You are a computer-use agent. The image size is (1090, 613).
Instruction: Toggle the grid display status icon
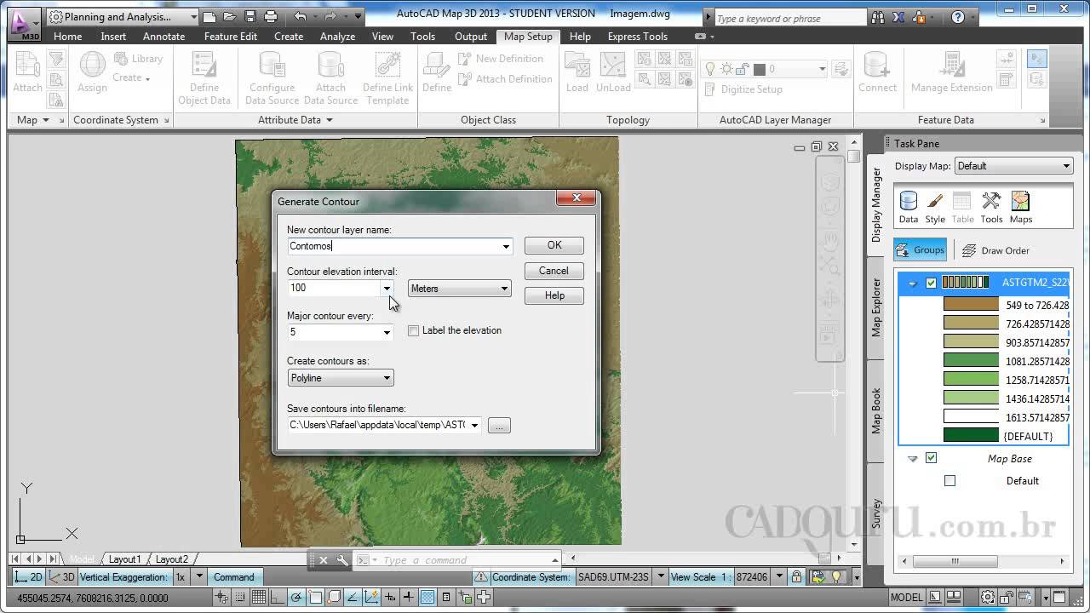[x=259, y=598]
